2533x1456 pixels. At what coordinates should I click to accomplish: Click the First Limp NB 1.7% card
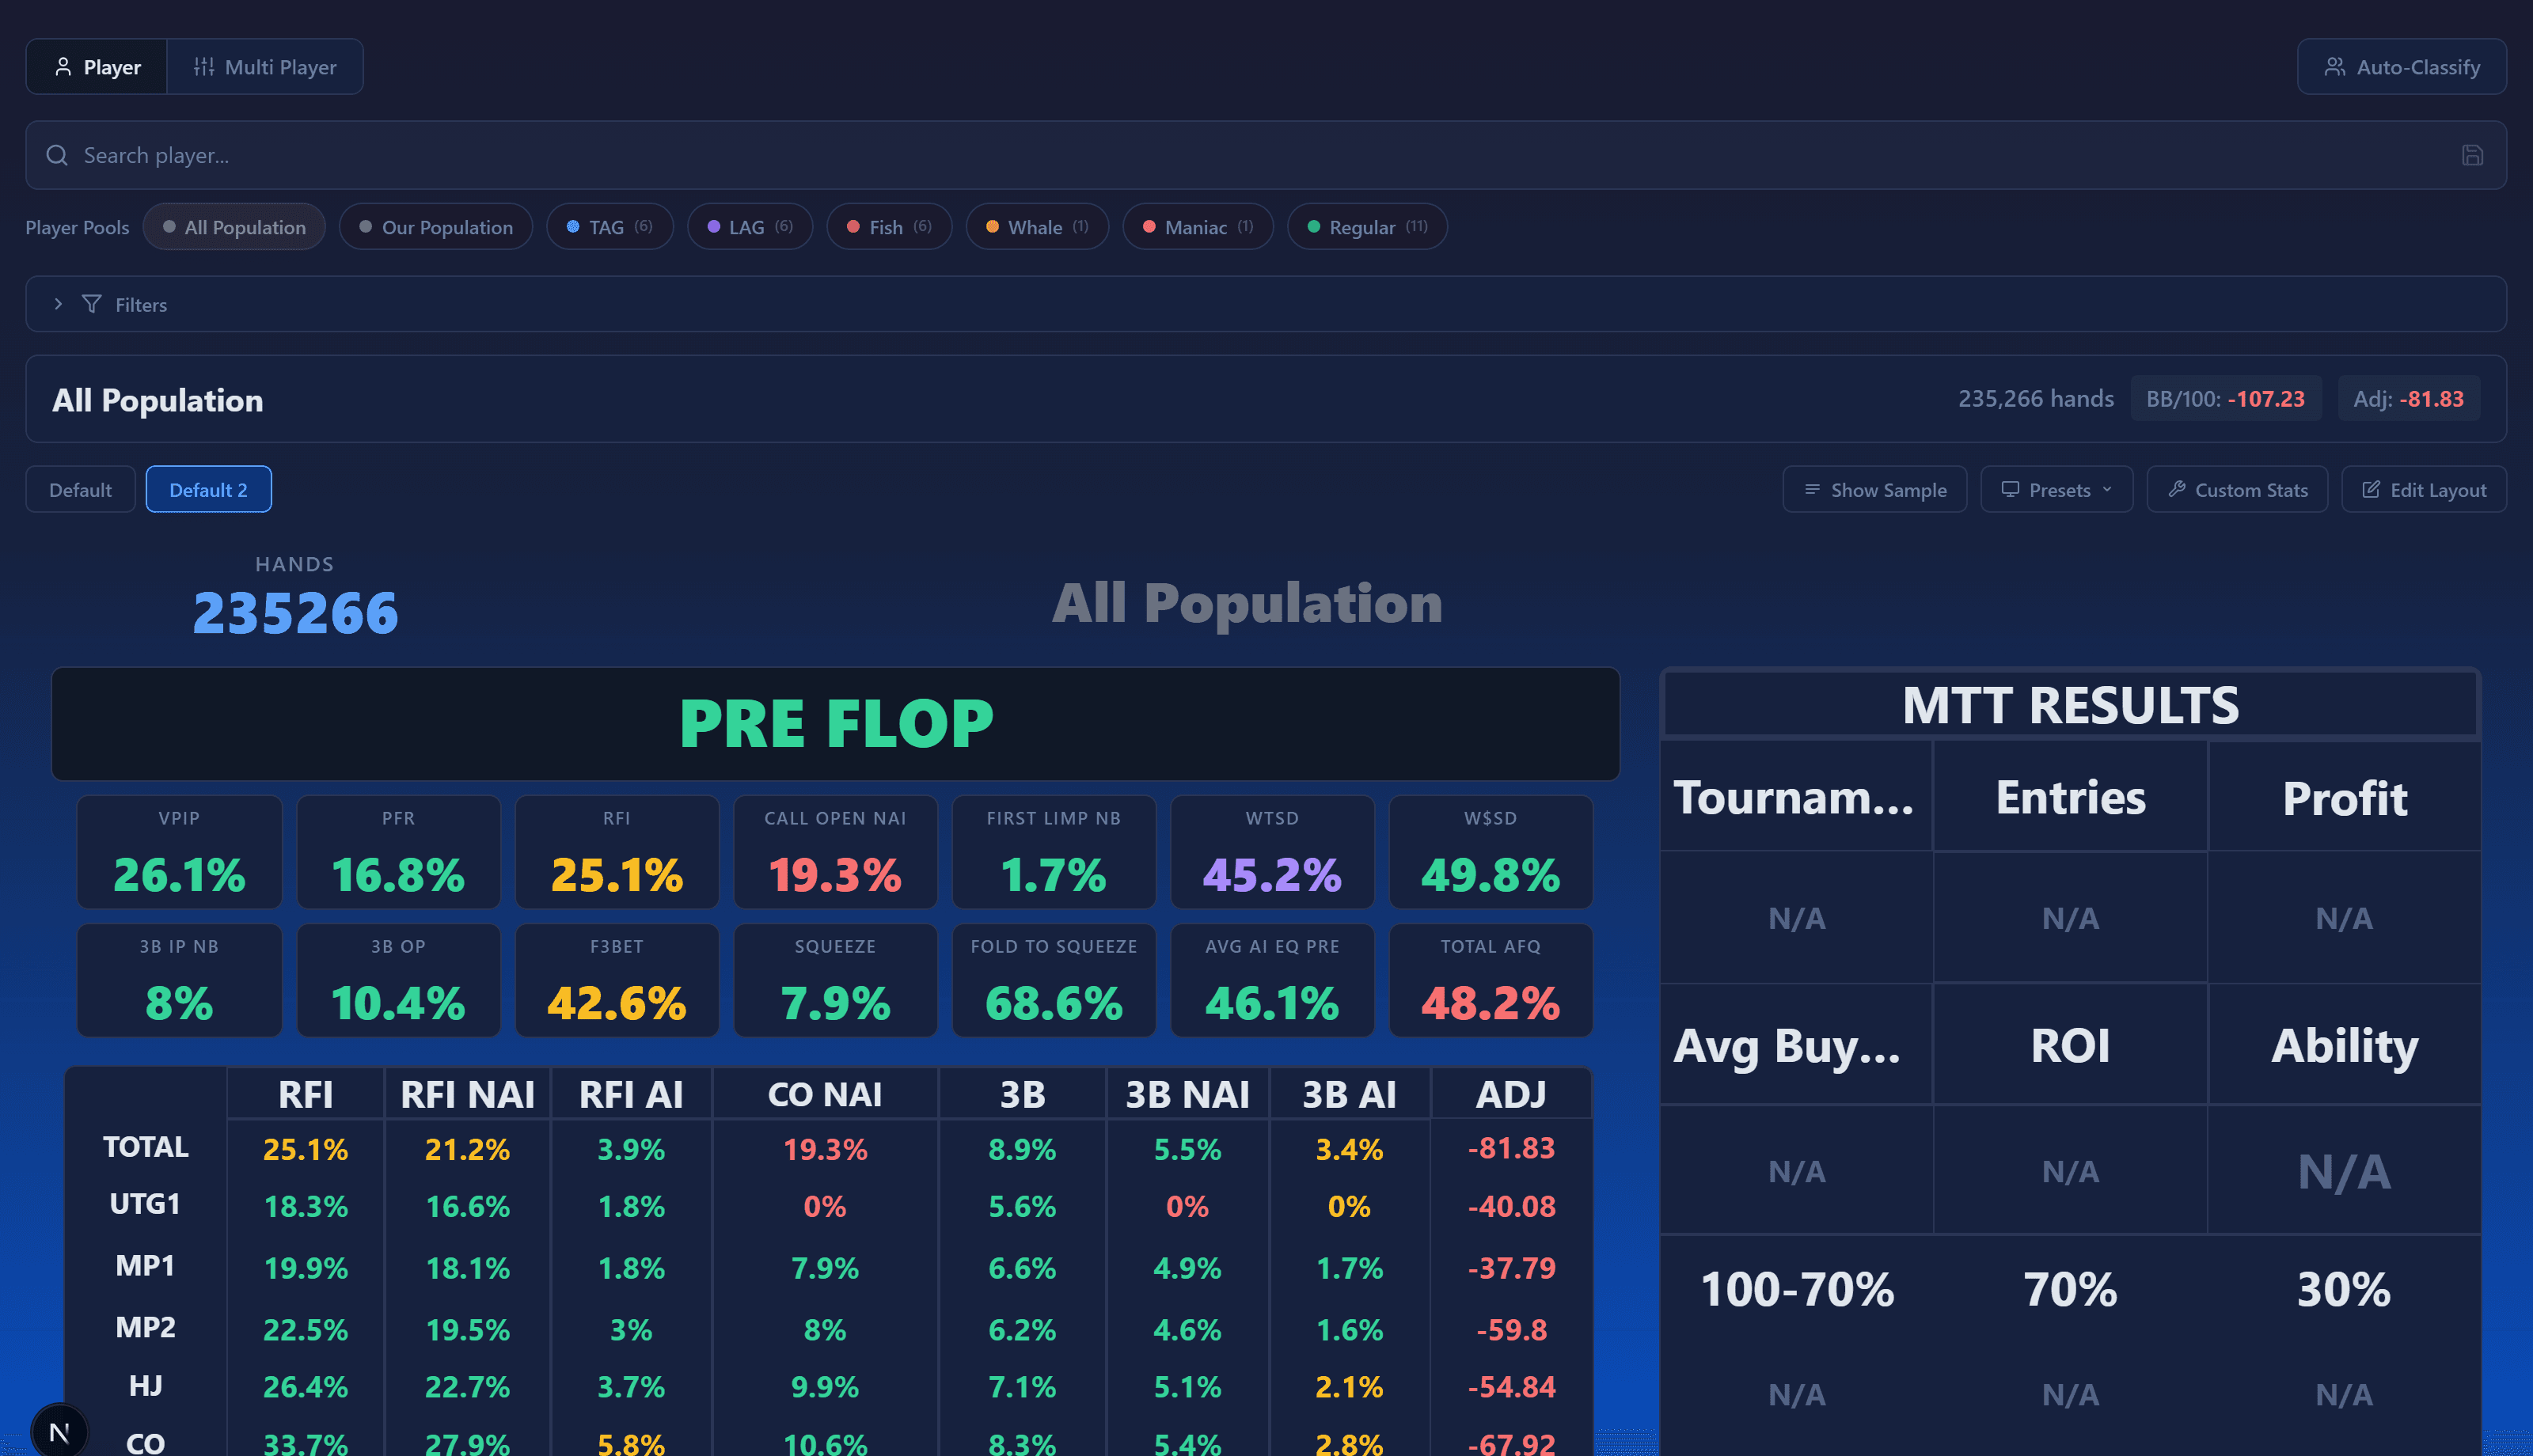(1054, 852)
